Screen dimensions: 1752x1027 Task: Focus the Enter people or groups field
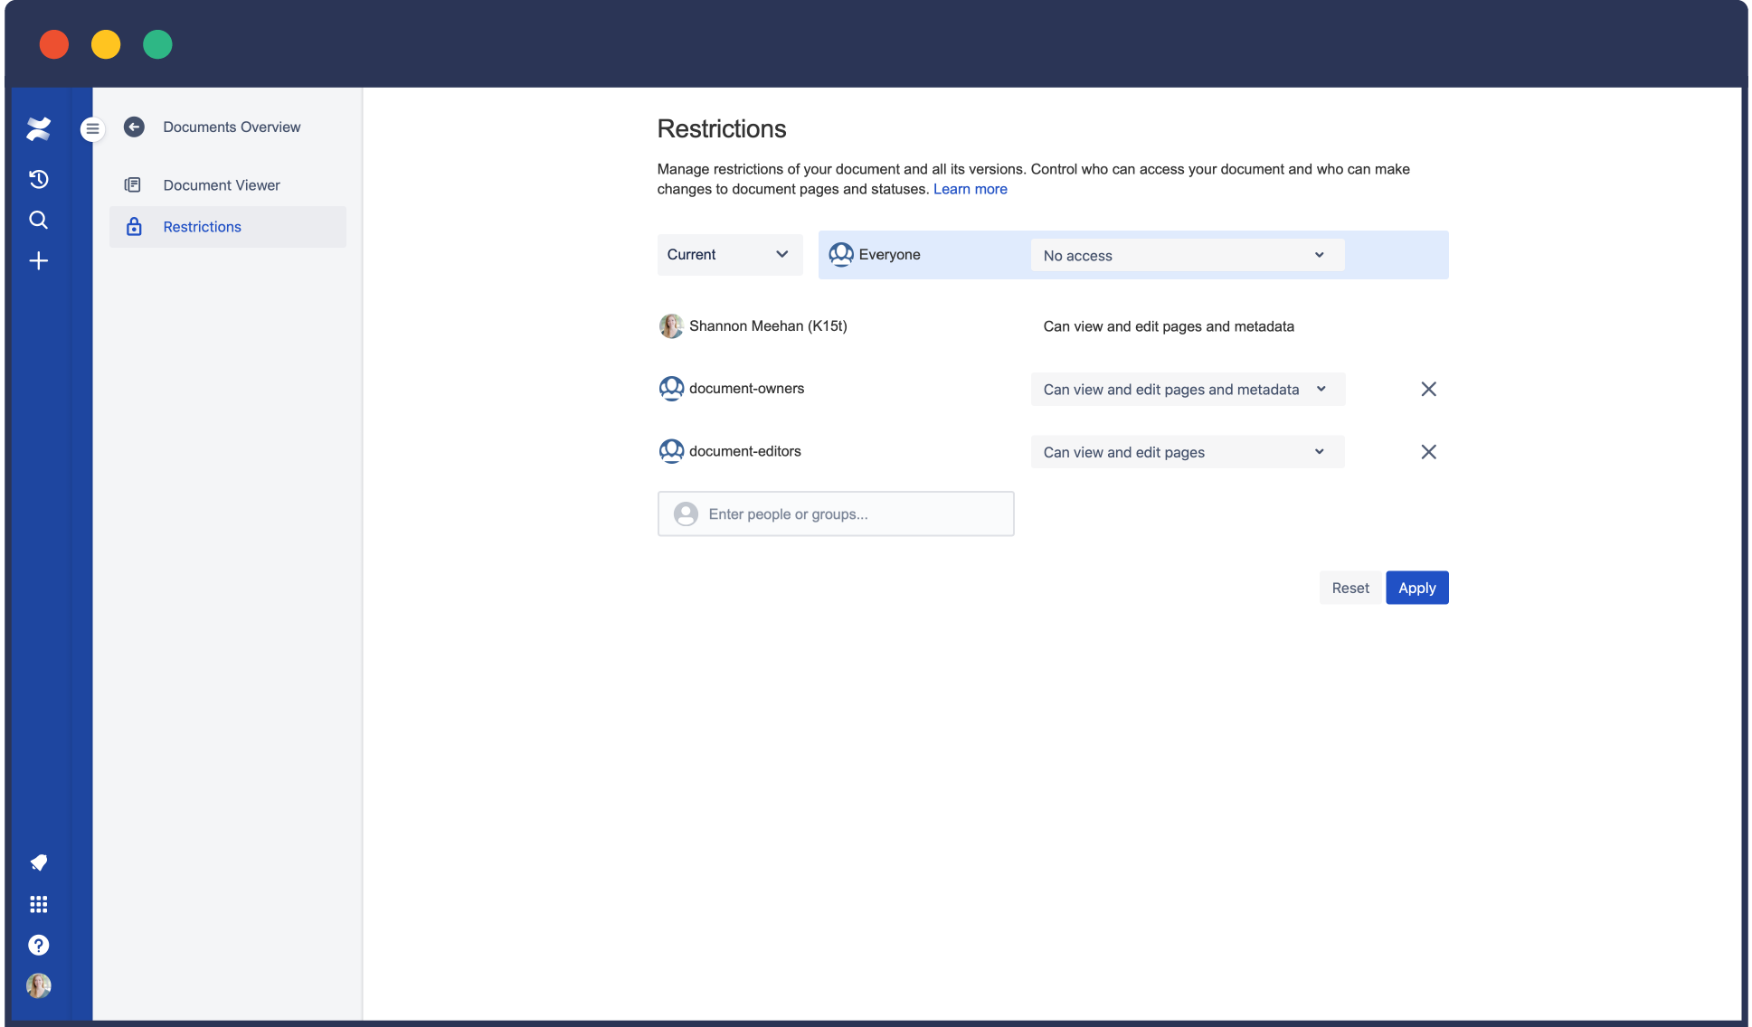click(835, 513)
